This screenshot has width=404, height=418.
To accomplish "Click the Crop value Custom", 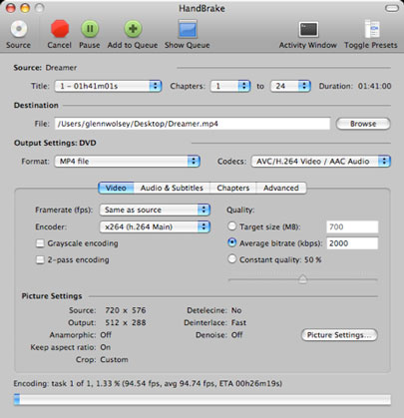I will 114,359.
